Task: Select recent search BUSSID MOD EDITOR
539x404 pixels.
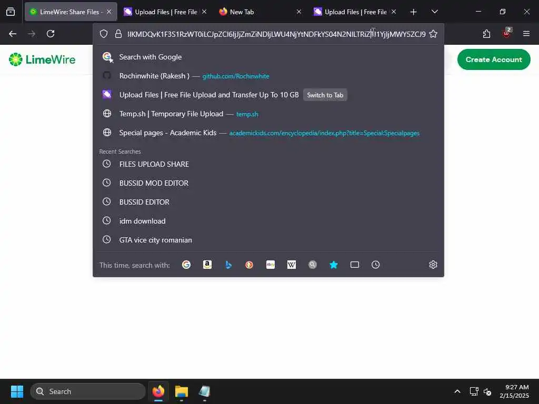Action: (x=268, y=183)
